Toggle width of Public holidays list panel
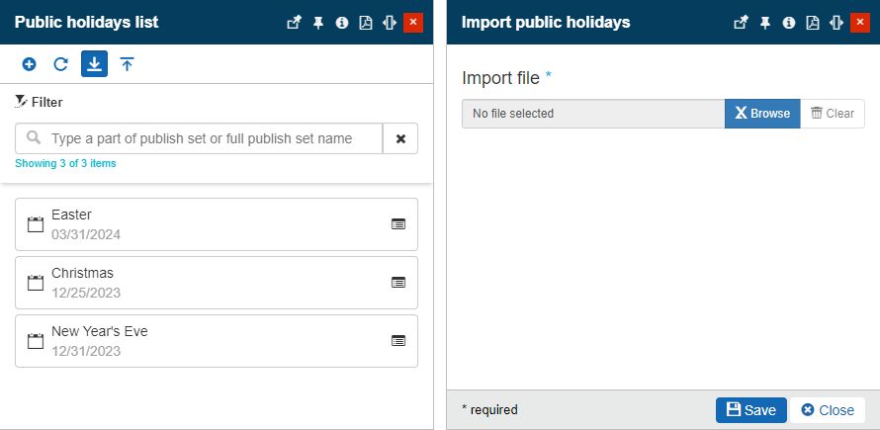880x430 pixels. 390,23
